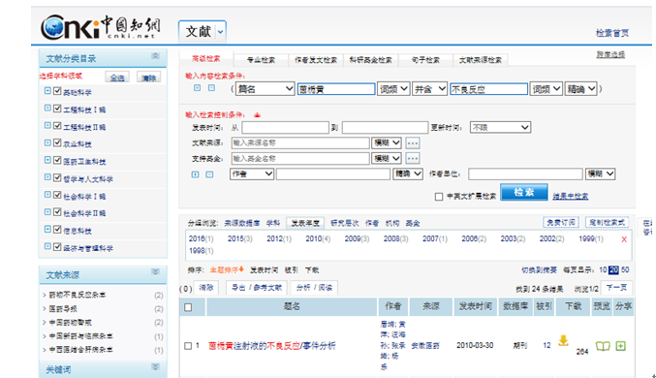The width and height of the screenshot is (656, 378).
Task: Open the 检索首页 link at top right
Action: (612, 33)
